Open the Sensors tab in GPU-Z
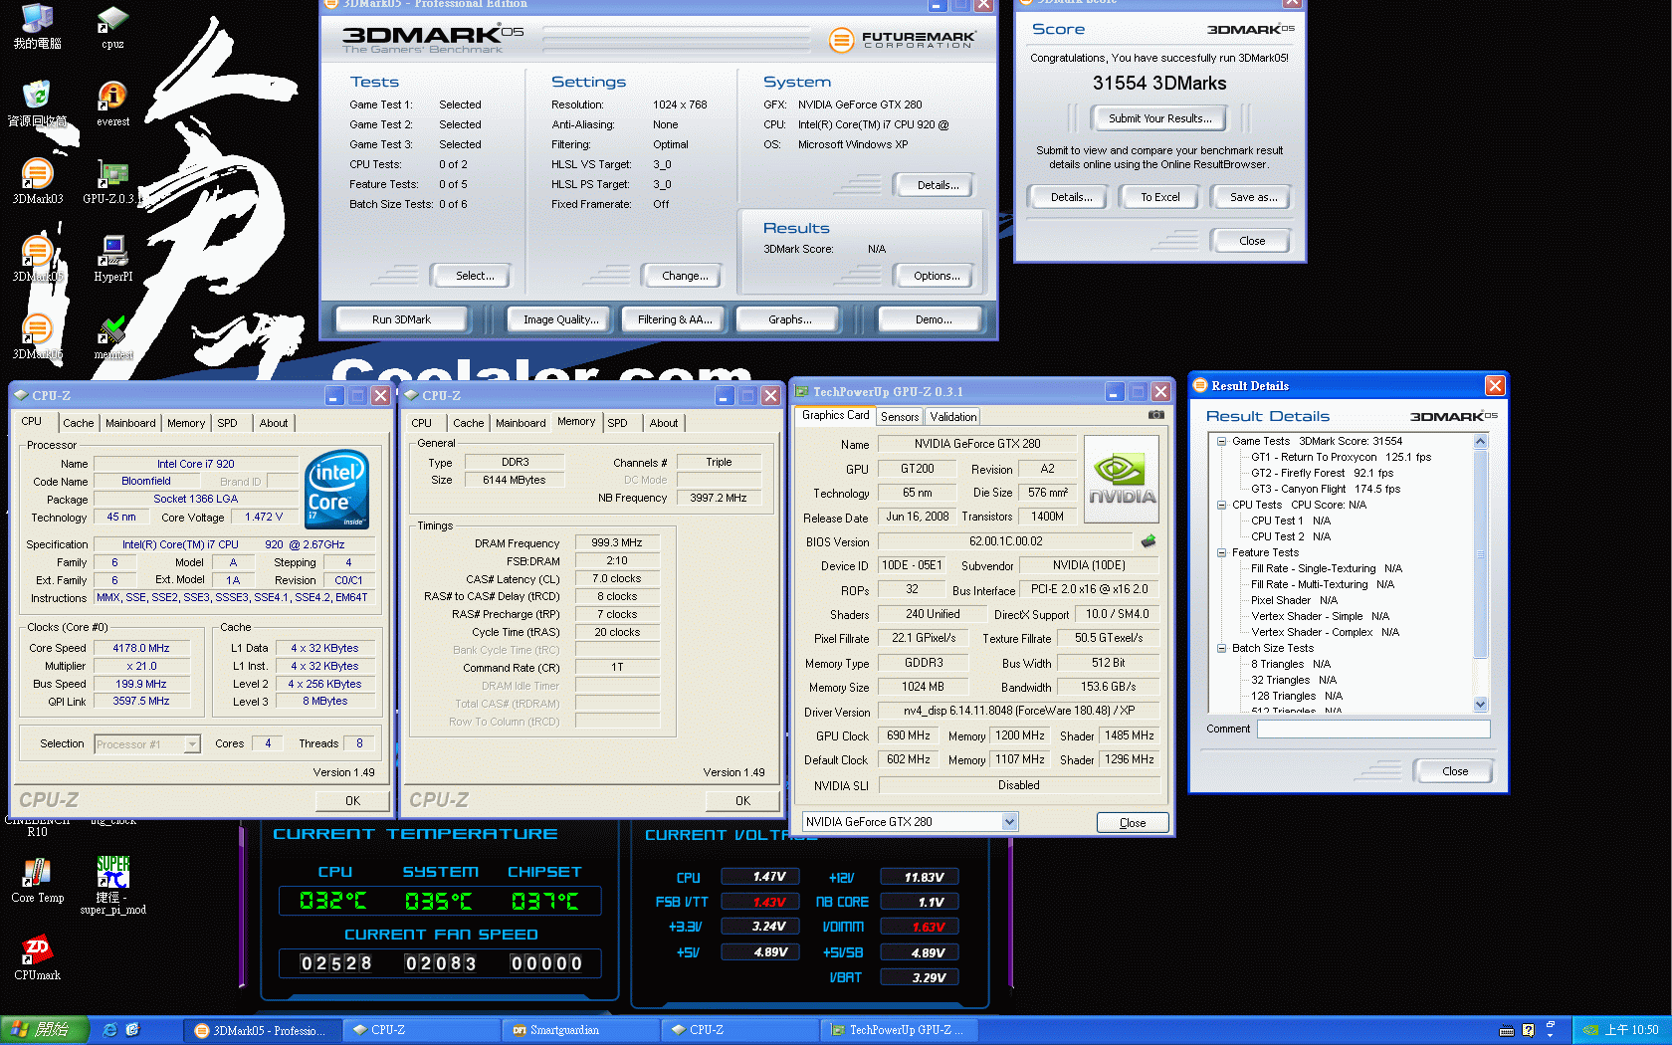Viewport: 1672px width, 1045px height. click(900, 417)
